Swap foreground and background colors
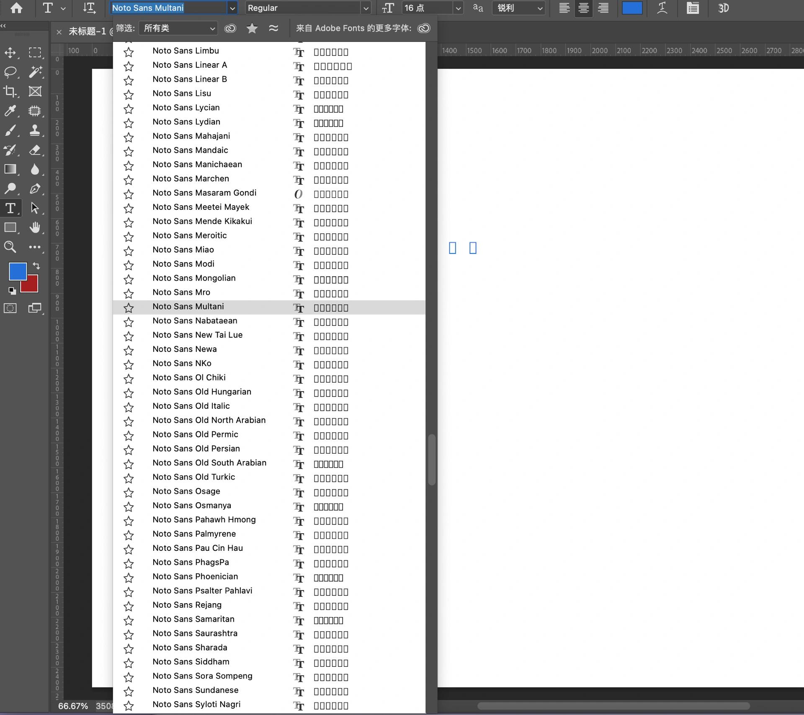Screen dimensions: 804x715 [36, 266]
